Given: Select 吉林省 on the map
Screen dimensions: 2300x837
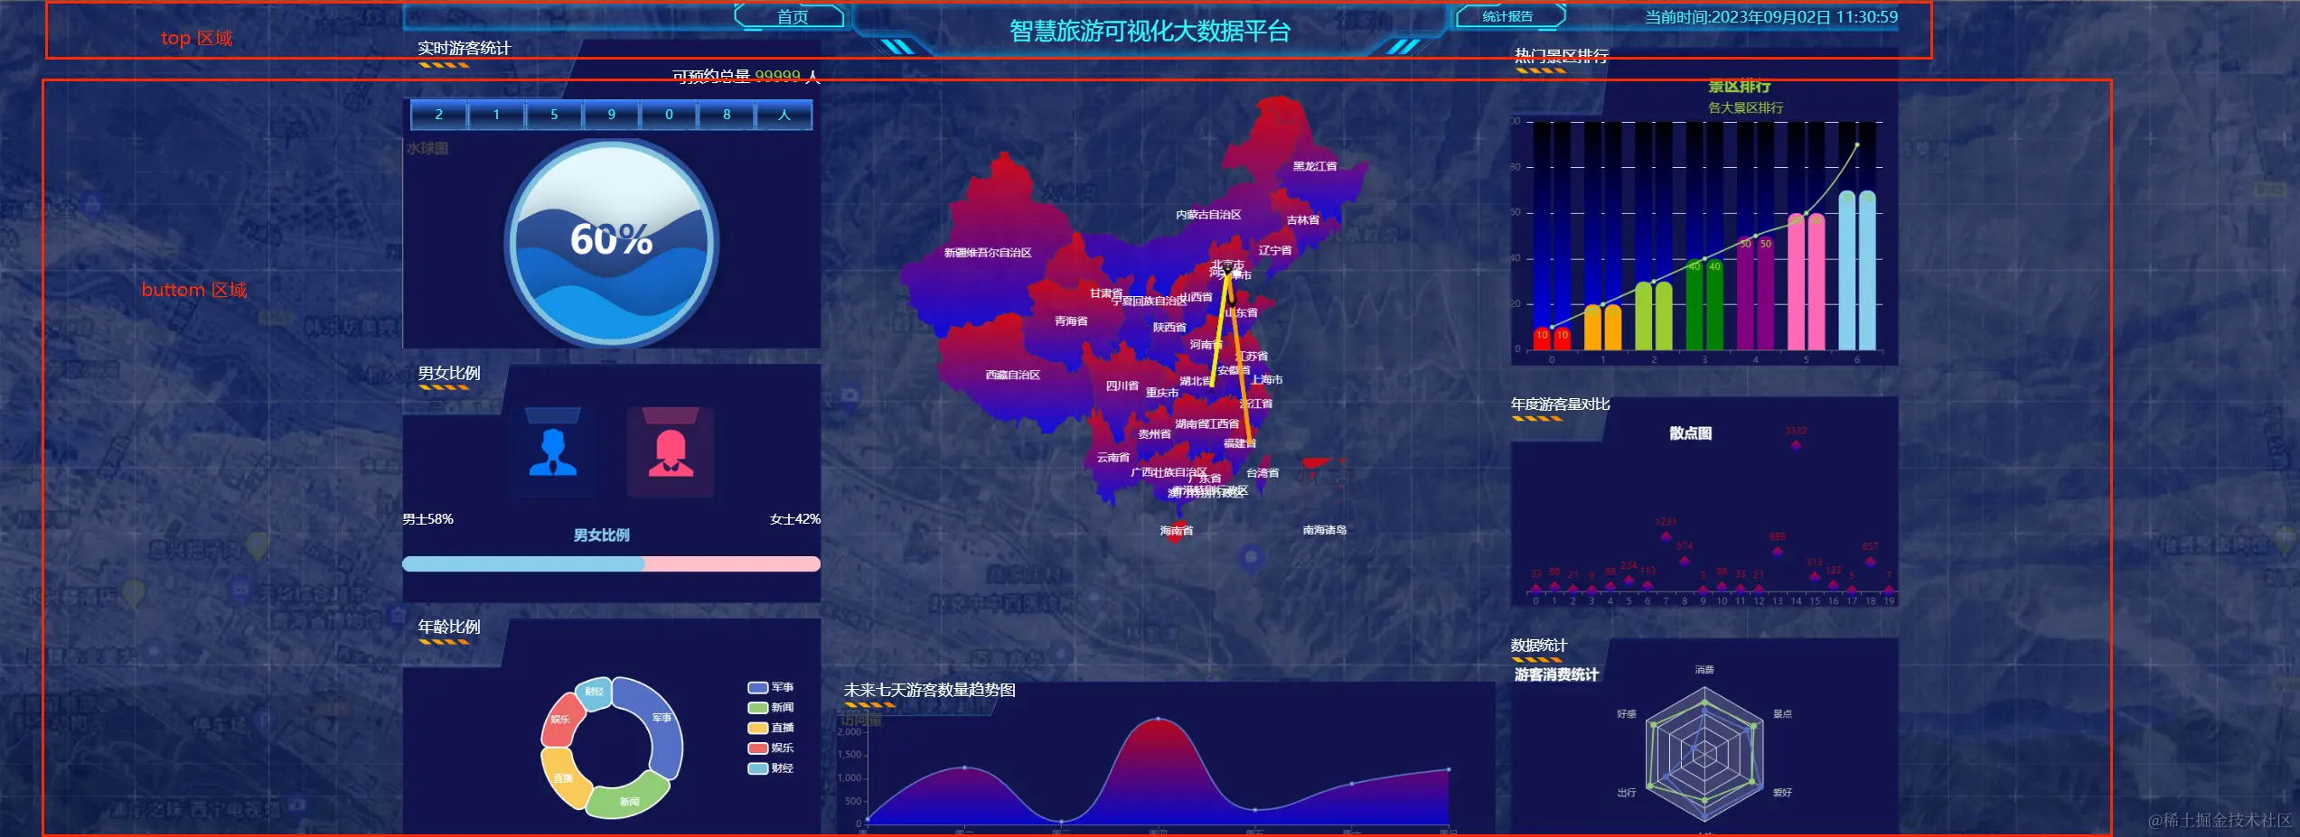Looking at the screenshot, I should 1302,220.
